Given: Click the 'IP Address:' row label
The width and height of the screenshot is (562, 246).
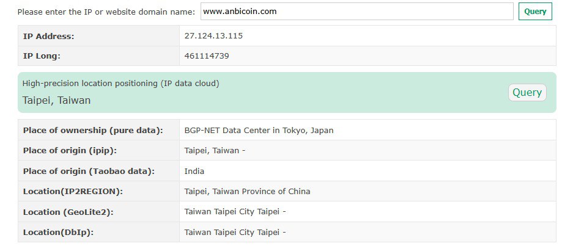Looking at the screenshot, I should pyautogui.click(x=48, y=36).
